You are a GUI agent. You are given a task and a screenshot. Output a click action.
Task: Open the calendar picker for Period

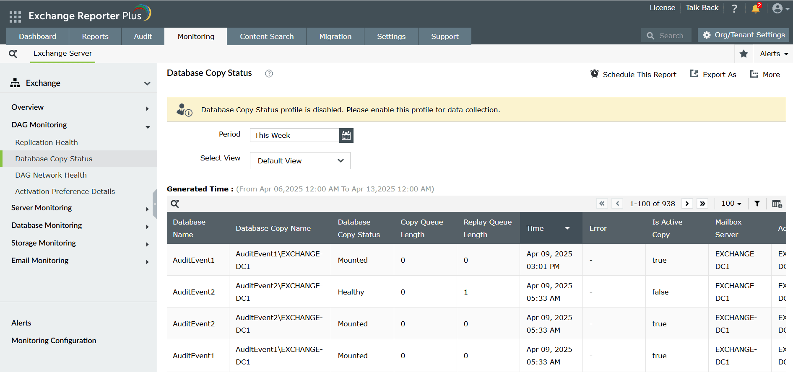[x=346, y=135]
